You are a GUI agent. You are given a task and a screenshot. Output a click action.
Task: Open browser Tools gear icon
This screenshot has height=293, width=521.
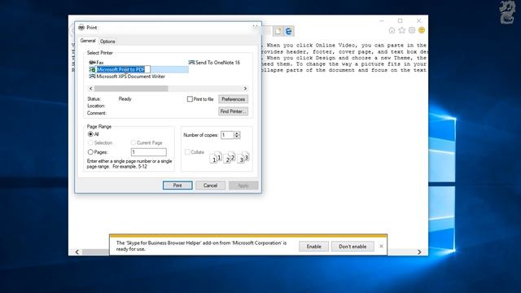pos(412,31)
